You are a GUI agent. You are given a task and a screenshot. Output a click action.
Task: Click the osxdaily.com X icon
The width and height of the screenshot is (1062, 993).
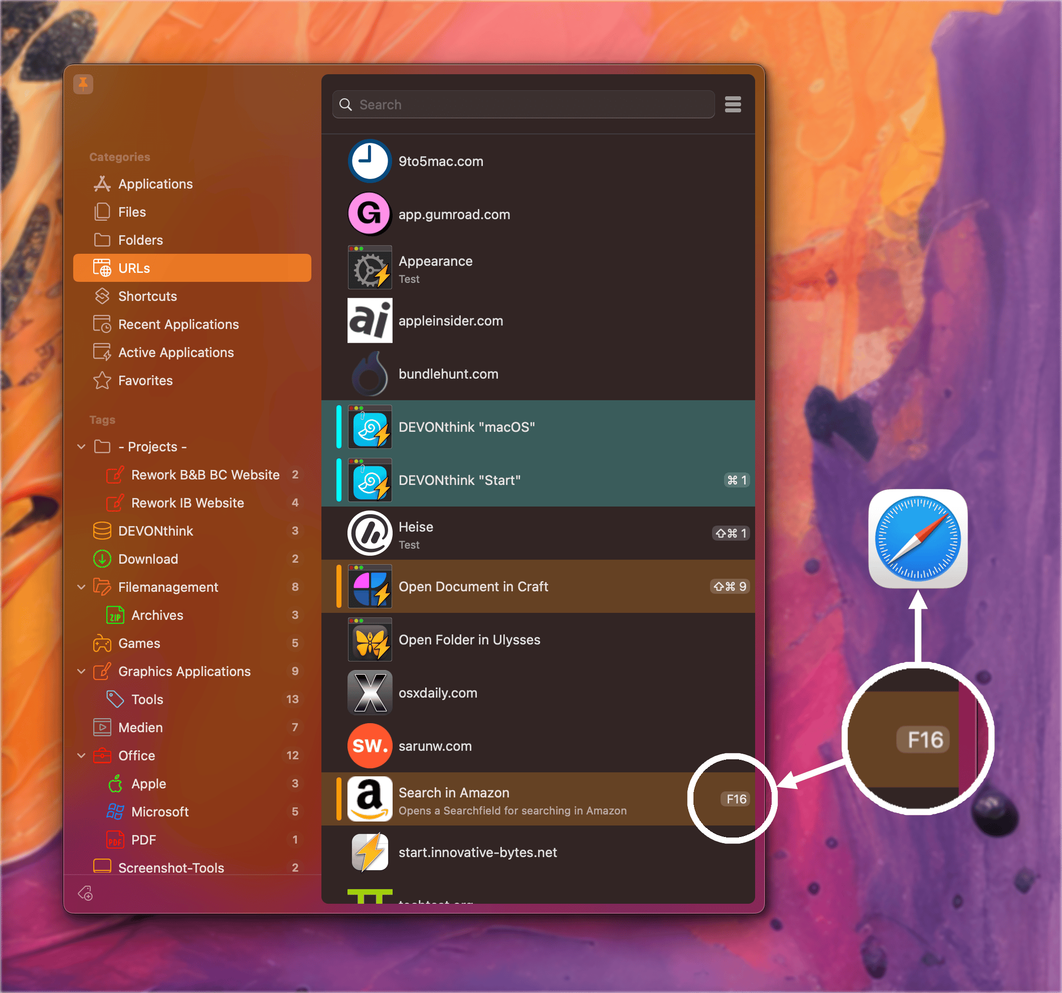(x=370, y=693)
